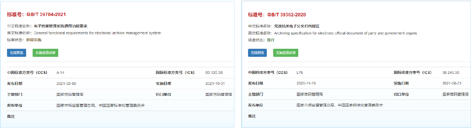
Task: Select heading 标准号: GB/T 39784-2021
Action: (36, 15)
